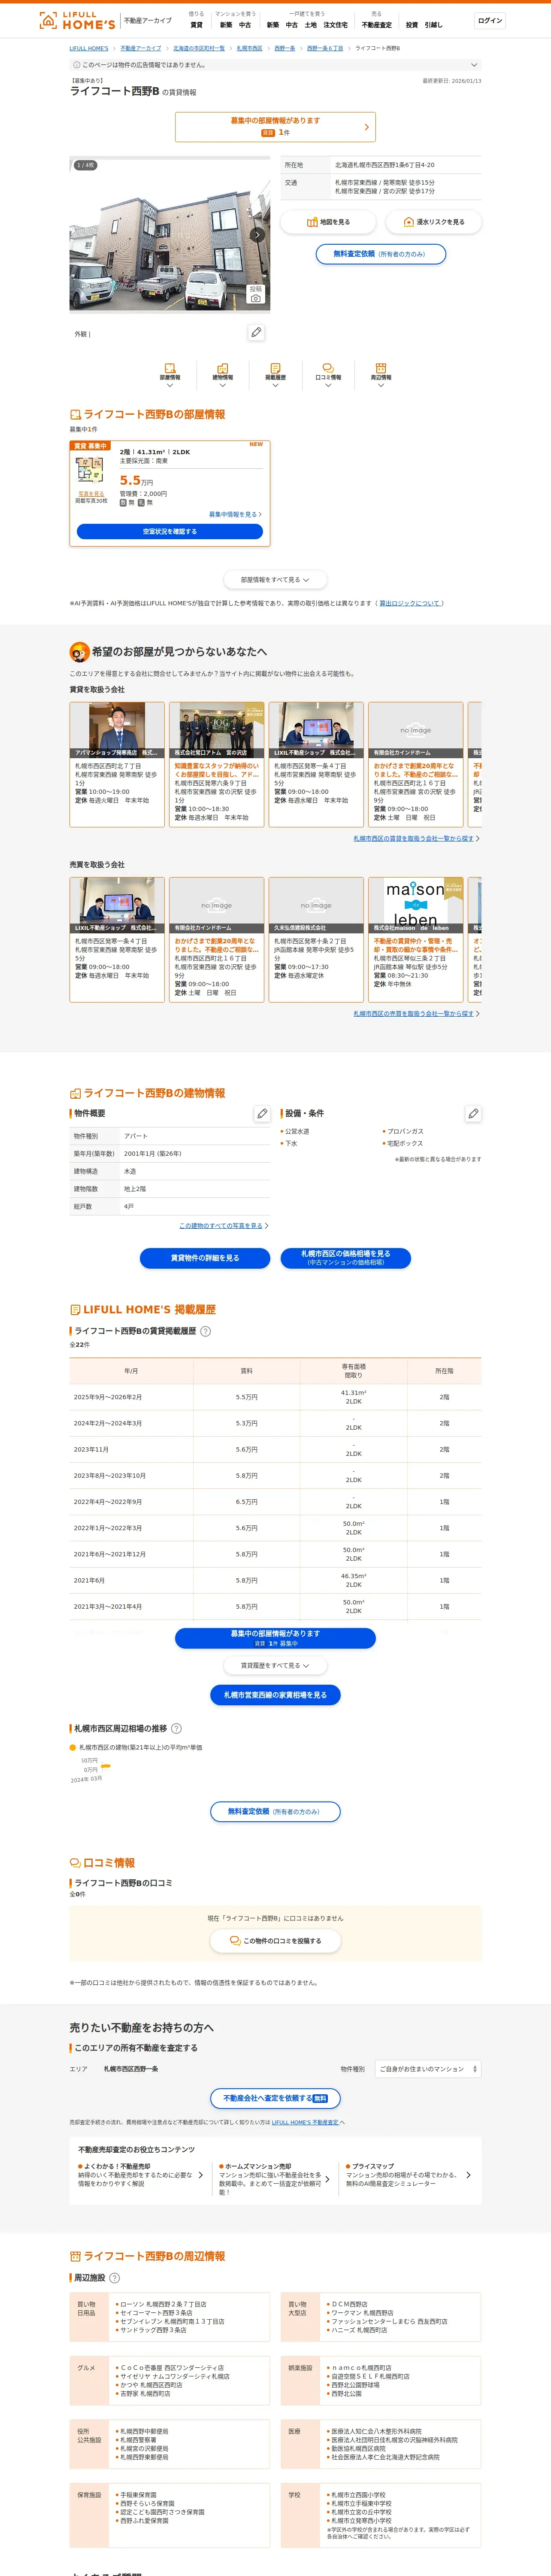Open help icon next to 周辺施設
This screenshot has height=2576, width=551.
point(114,2278)
